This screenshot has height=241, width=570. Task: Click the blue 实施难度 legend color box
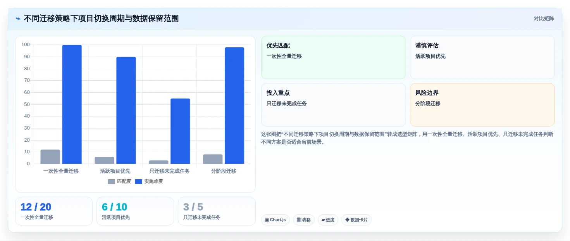click(138, 182)
